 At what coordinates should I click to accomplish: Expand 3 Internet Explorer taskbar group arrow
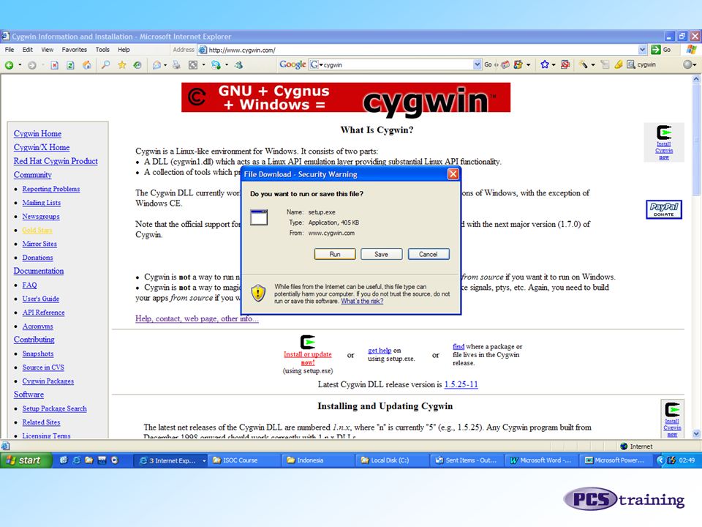[204, 460]
